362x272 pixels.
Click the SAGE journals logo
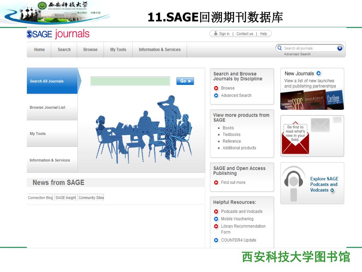(x=58, y=34)
